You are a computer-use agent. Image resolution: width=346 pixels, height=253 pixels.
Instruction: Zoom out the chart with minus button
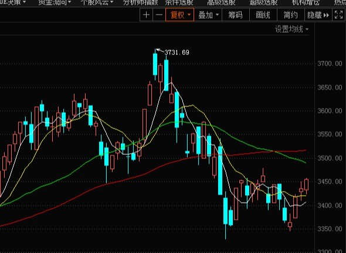click(x=159, y=15)
